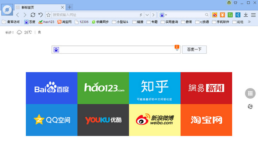Show more bookmarks with the double chevron
The height and width of the screenshot is (161, 258).
point(249,22)
